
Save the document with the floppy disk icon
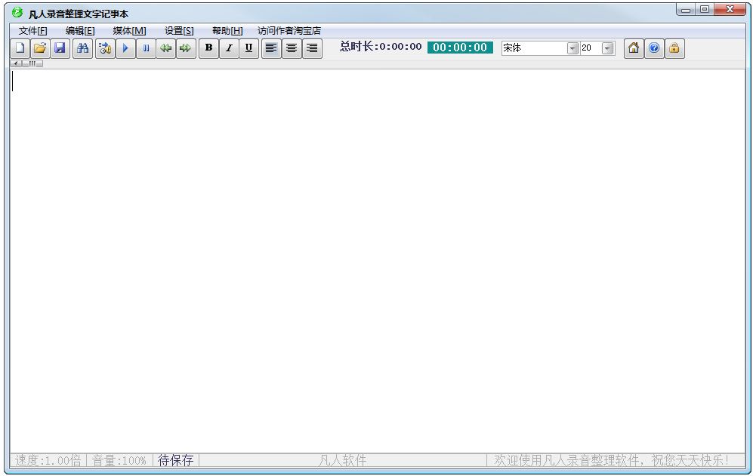click(60, 48)
